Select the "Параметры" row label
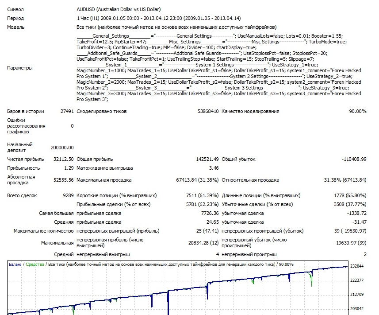Screen dimensions: 379x315 click(x=20, y=68)
